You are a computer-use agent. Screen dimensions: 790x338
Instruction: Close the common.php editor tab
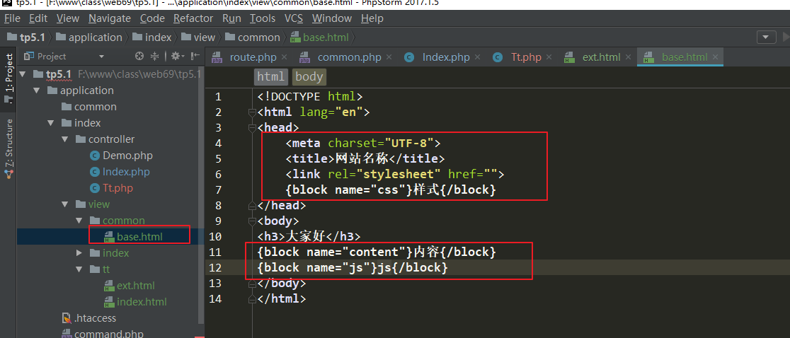pos(389,57)
